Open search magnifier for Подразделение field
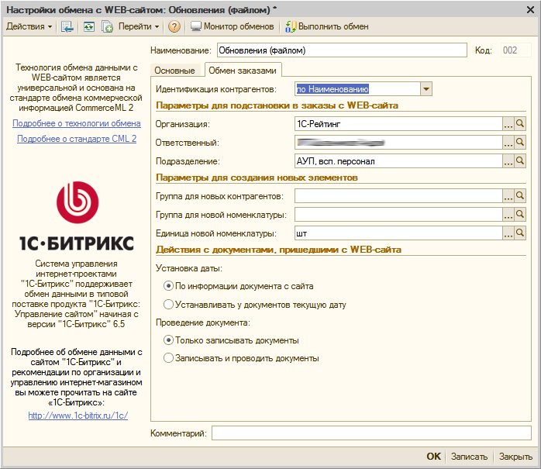Image resolution: width=541 pixels, height=469 pixels. click(x=521, y=161)
